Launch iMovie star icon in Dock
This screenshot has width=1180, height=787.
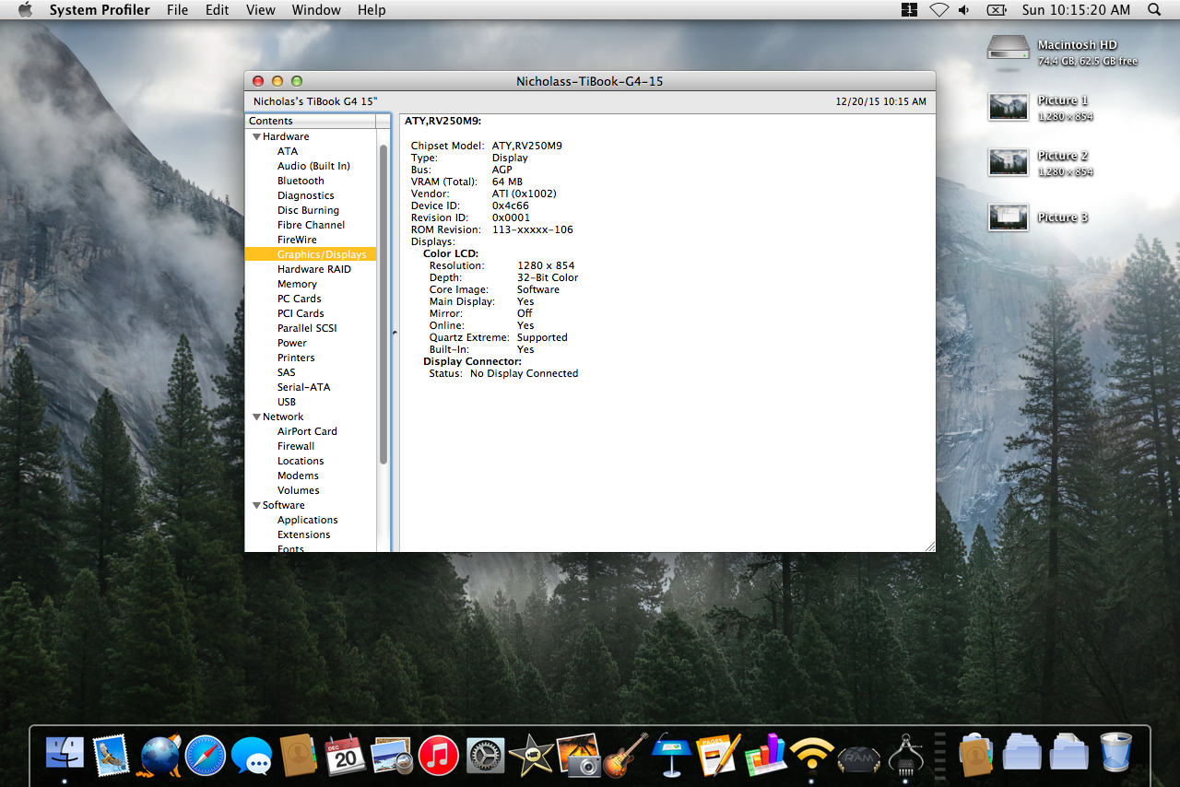tap(532, 756)
